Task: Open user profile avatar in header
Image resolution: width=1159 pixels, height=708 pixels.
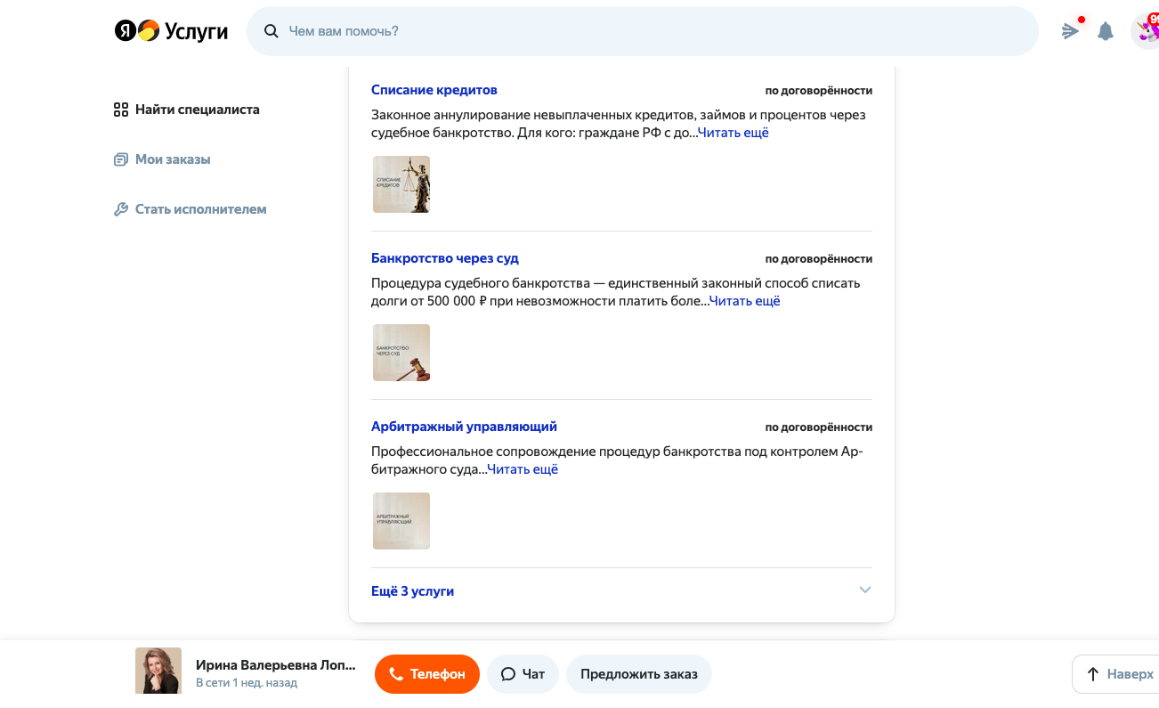Action: pyautogui.click(x=1146, y=31)
